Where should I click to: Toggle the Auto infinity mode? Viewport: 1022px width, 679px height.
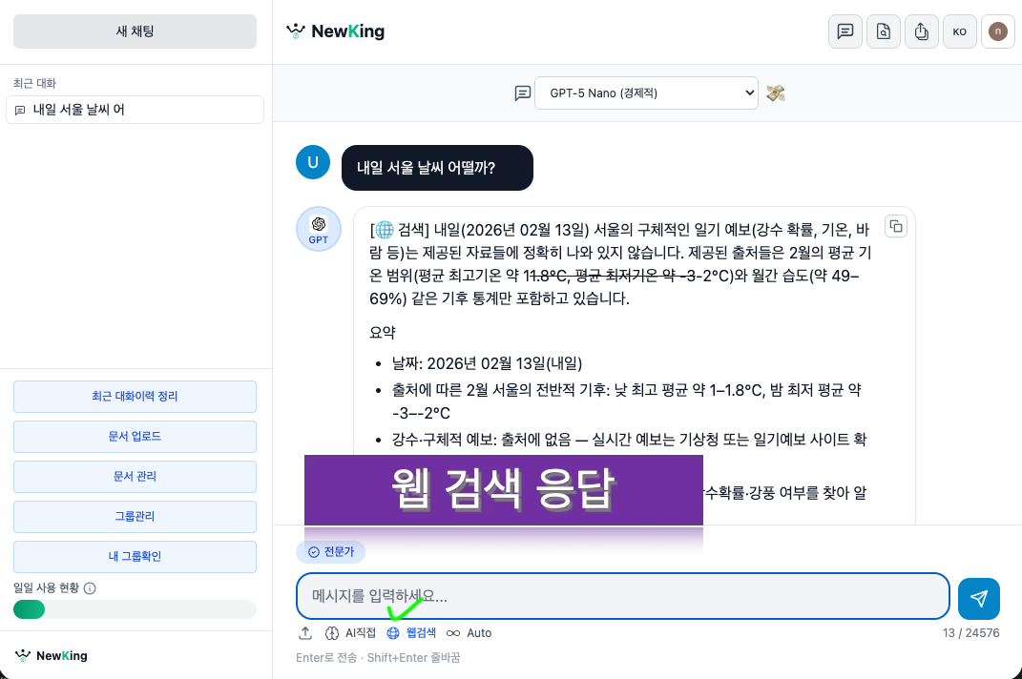pos(469,632)
